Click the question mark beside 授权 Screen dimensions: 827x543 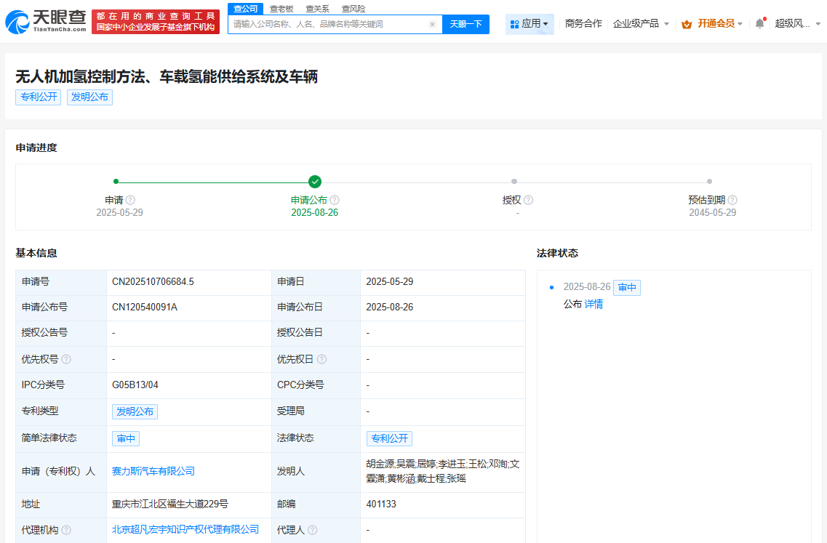pyautogui.click(x=529, y=200)
